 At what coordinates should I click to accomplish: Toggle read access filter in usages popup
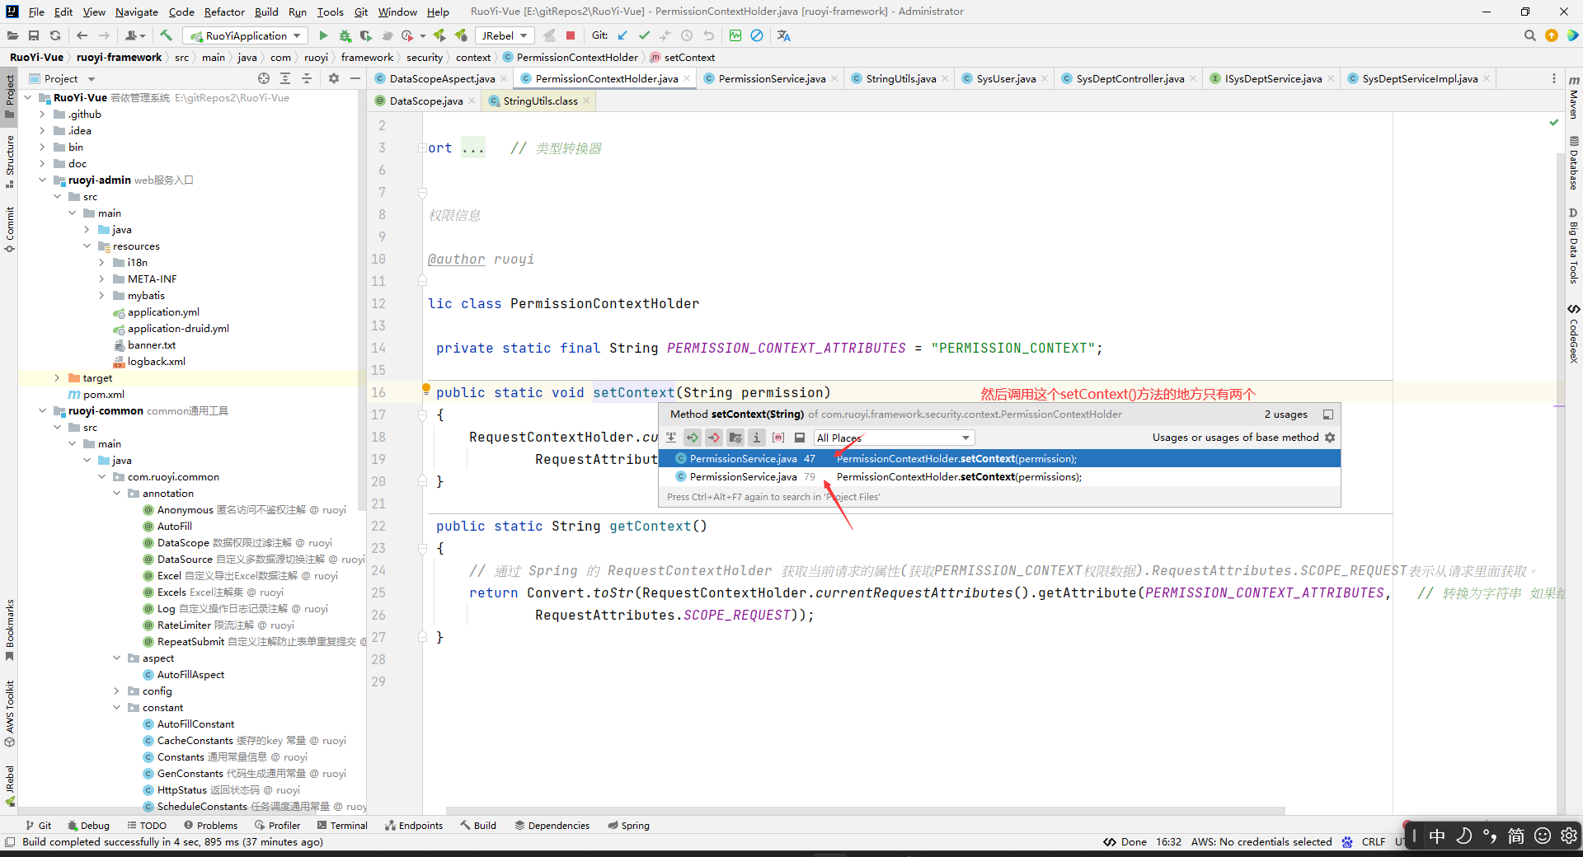click(x=693, y=438)
